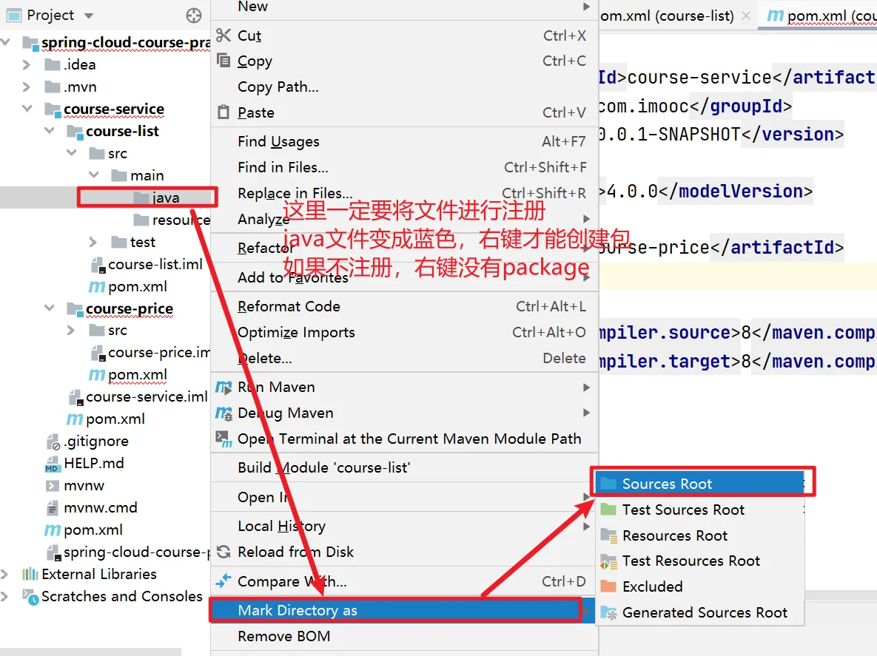The width and height of the screenshot is (877, 656).
Task: Select the resources folder in tree
Action: point(172,220)
